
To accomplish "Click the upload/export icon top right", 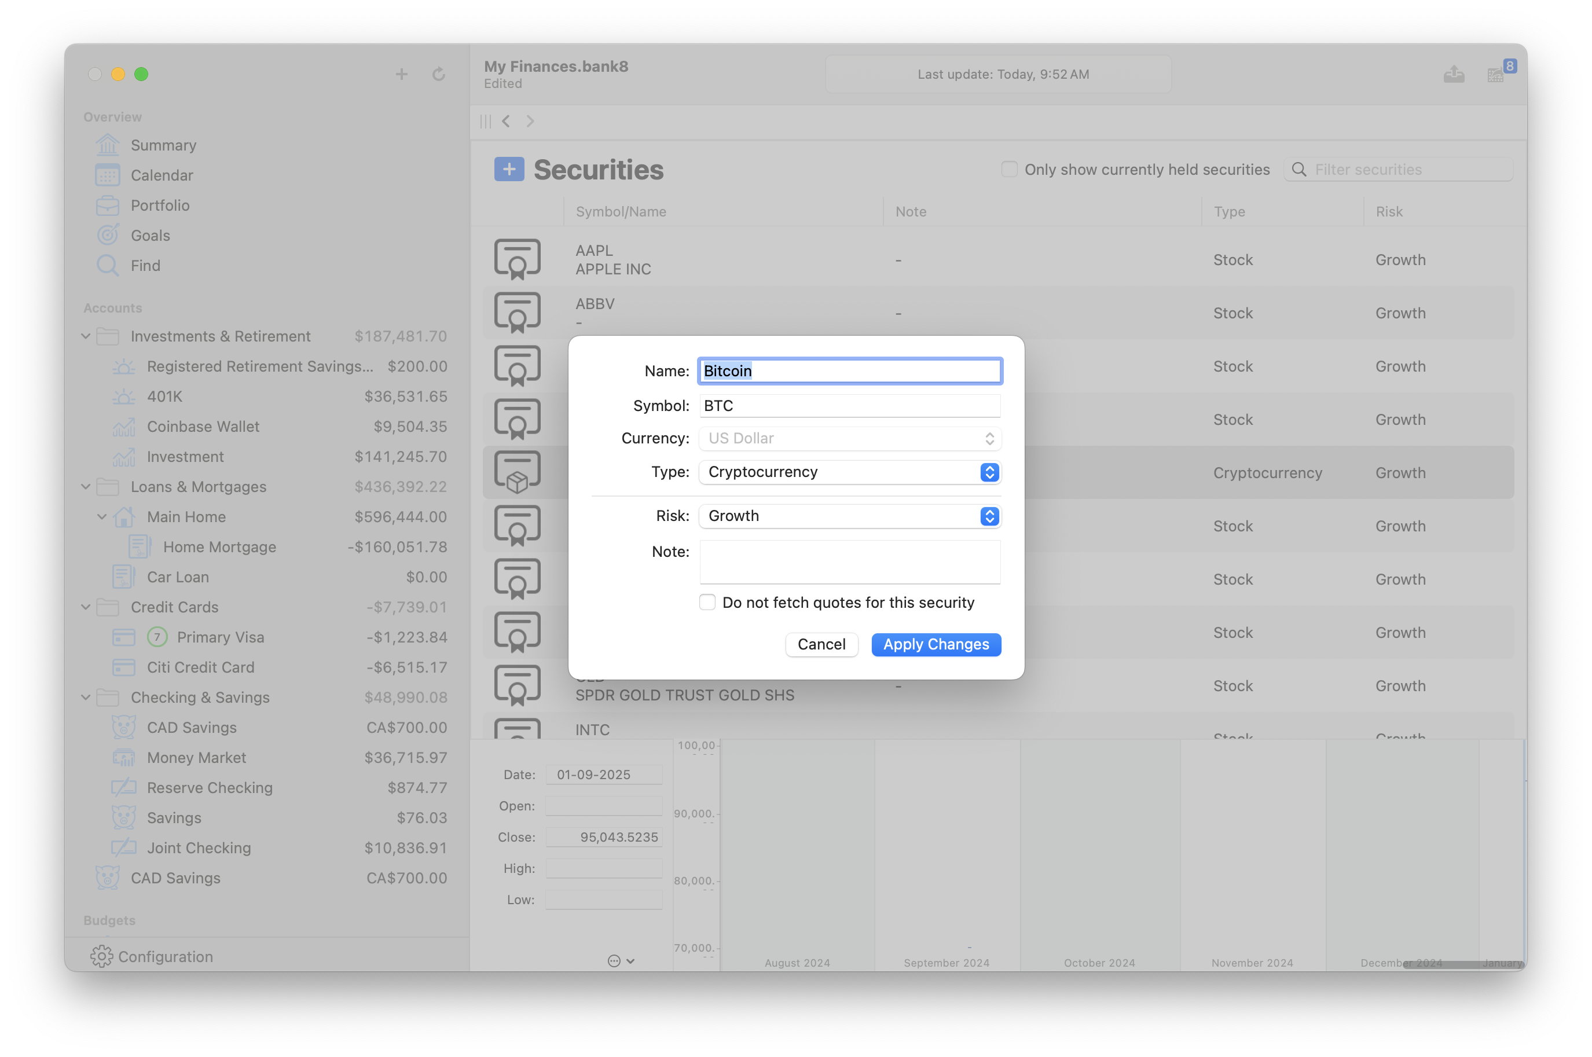I will (1454, 73).
